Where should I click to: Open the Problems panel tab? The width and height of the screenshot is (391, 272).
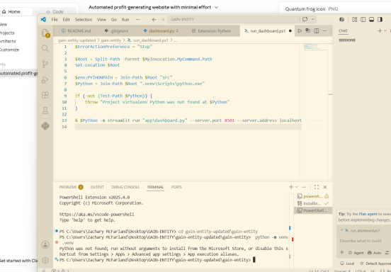pos(71,187)
